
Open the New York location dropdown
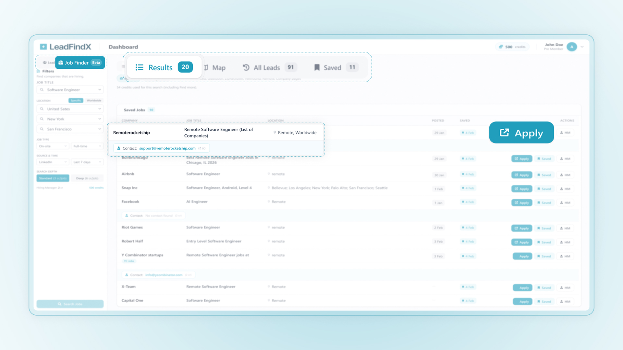70,119
